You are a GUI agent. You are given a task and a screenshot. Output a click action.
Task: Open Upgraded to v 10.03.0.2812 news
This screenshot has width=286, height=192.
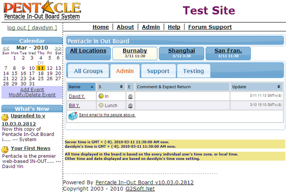point(23,120)
